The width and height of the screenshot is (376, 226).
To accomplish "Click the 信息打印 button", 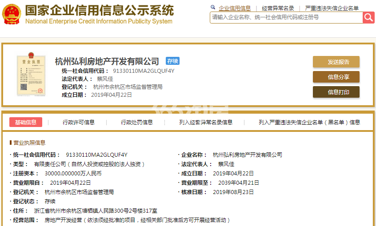I will 336,92.
